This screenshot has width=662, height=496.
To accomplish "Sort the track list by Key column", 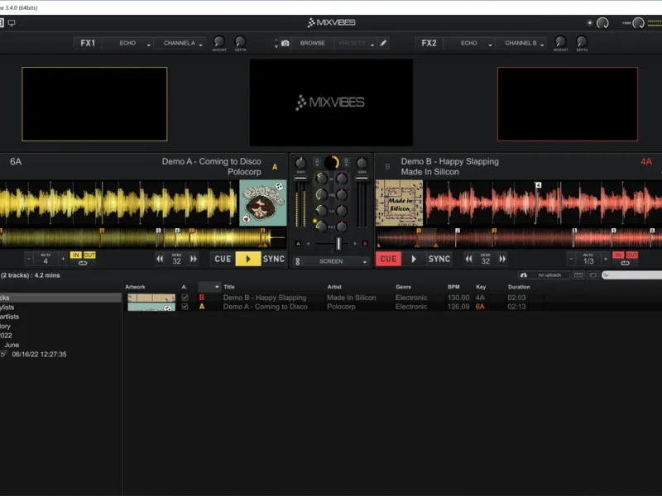I will pos(481,287).
